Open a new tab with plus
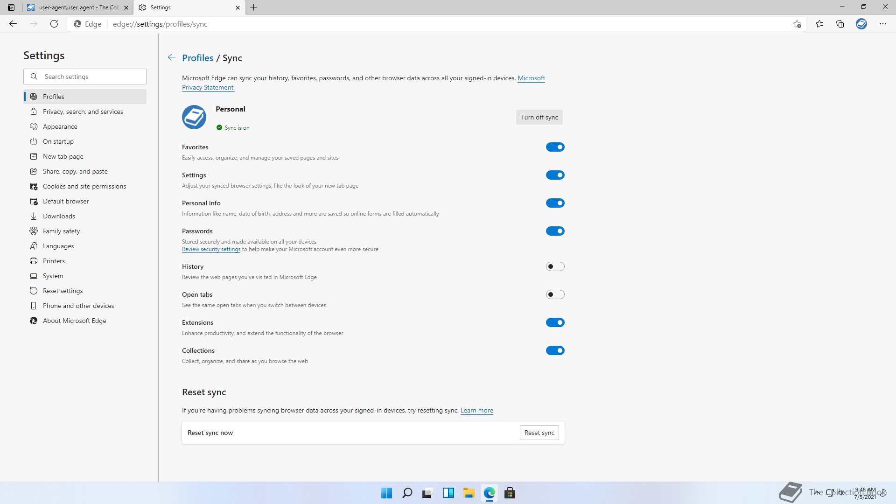The image size is (896, 504). tap(253, 7)
